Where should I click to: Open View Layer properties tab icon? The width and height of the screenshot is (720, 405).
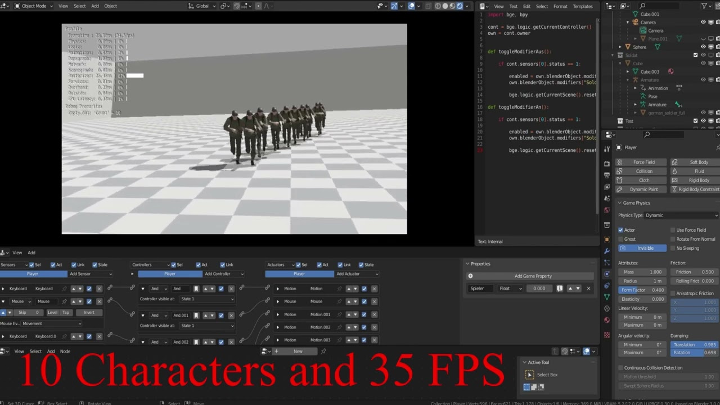point(607,186)
